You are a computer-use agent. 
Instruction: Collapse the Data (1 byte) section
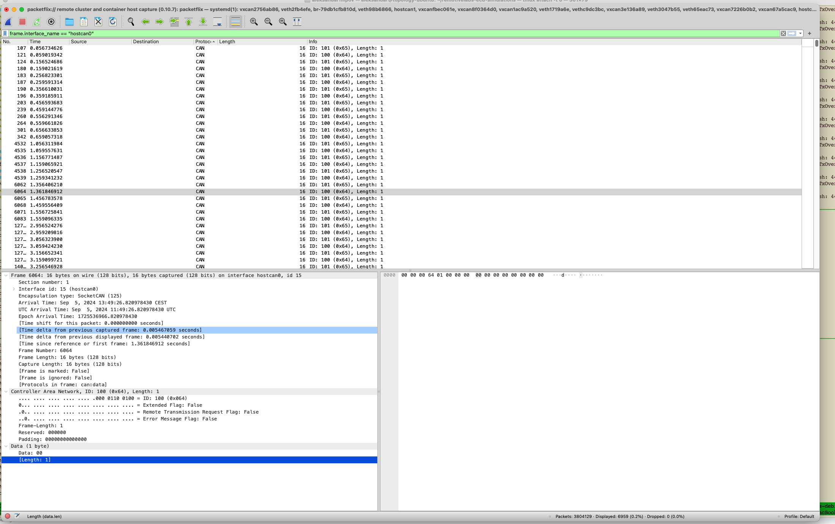pyautogui.click(x=6, y=446)
